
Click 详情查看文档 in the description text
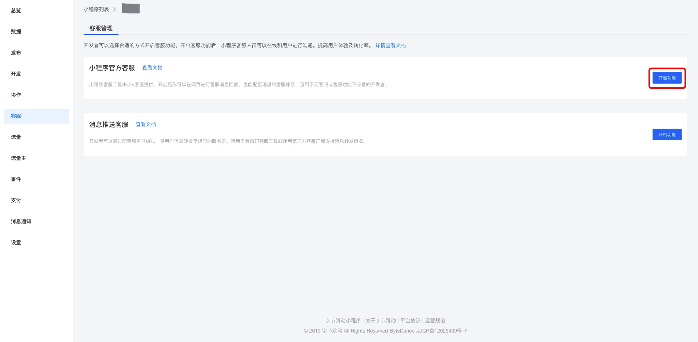[x=390, y=45]
